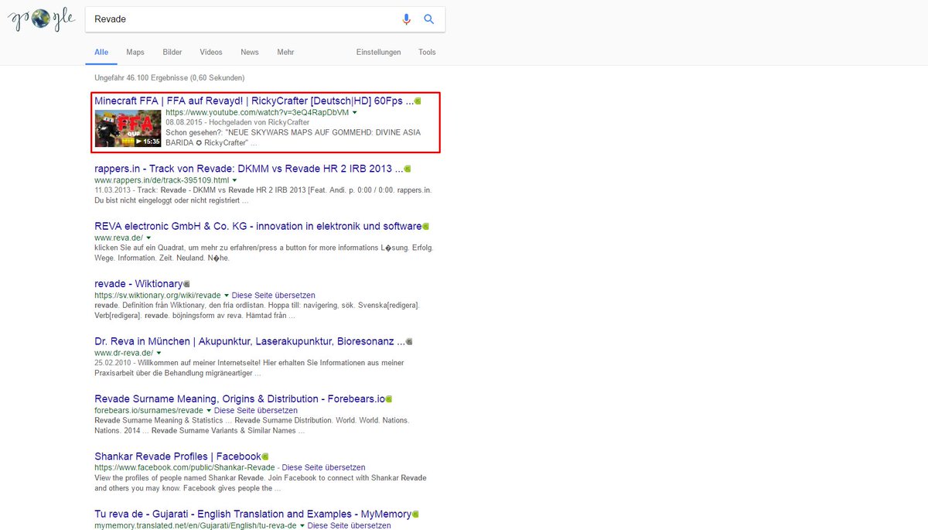The height and width of the screenshot is (530, 928).
Task: Click the gray badge after Wiktionary title
Action: point(186,284)
